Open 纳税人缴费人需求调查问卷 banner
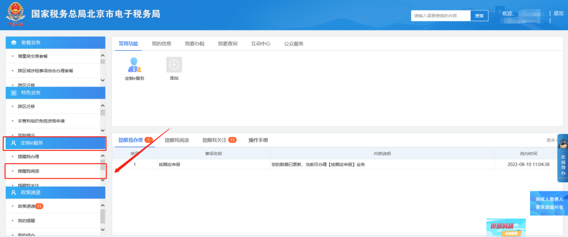568x237 pixels. [x=549, y=203]
